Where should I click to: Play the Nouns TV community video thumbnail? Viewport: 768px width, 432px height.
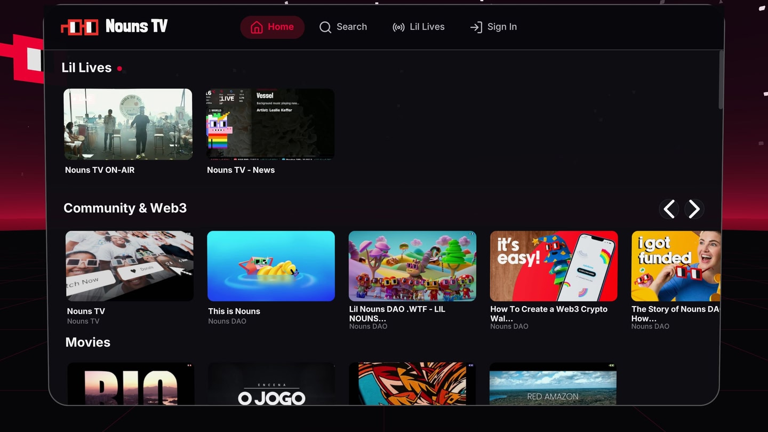point(130,266)
